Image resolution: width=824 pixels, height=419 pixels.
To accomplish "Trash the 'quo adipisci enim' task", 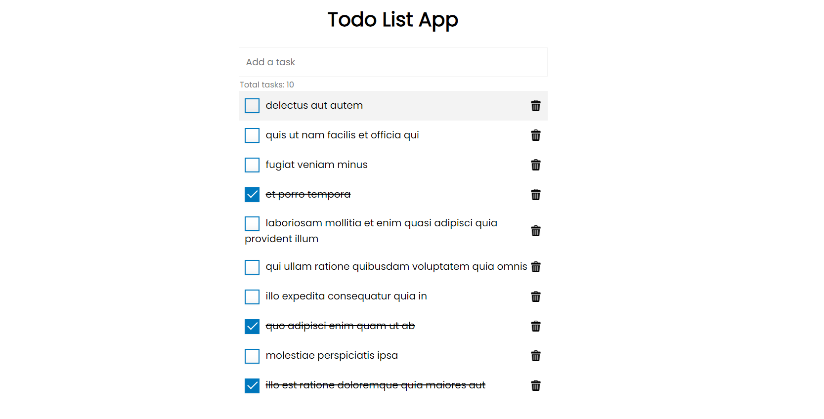I will coord(535,326).
